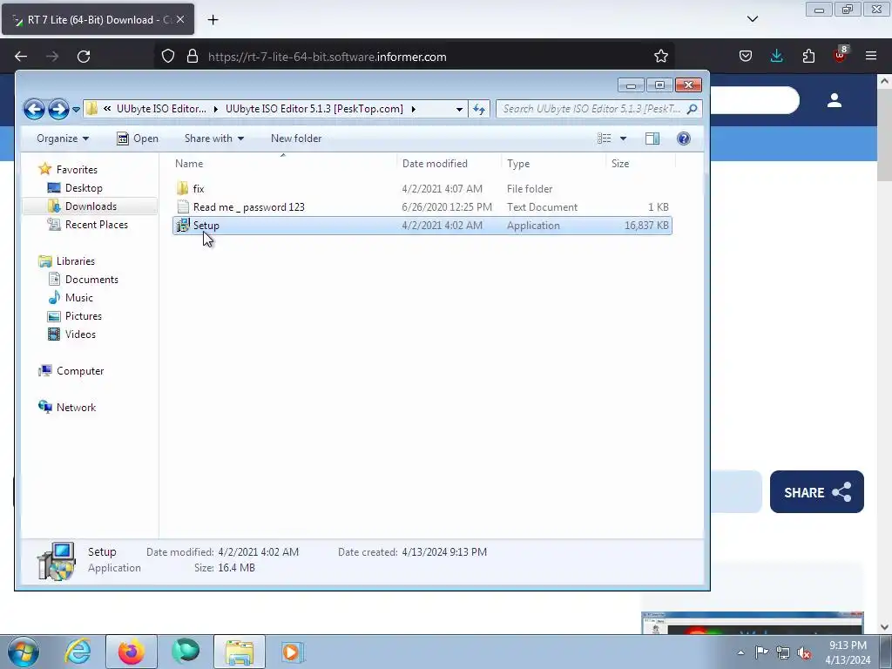
Task: Switch to Firefox in taskbar
Action: click(132, 652)
